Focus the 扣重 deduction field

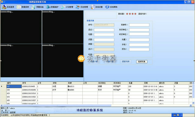[139, 40]
